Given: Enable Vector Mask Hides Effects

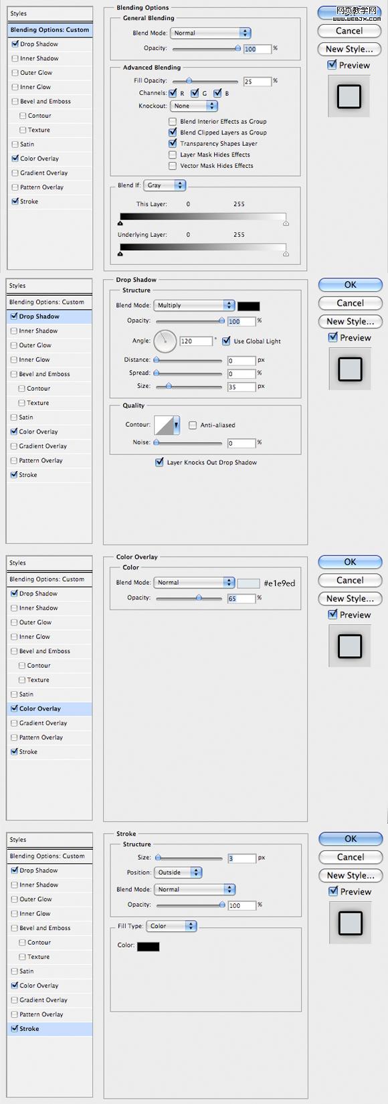Looking at the screenshot, I should [x=173, y=165].
